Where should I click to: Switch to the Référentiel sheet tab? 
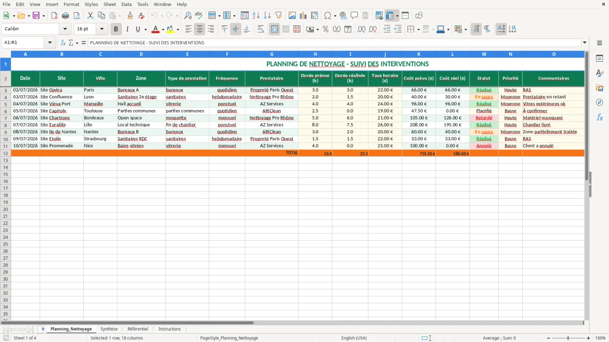[138, 329]
